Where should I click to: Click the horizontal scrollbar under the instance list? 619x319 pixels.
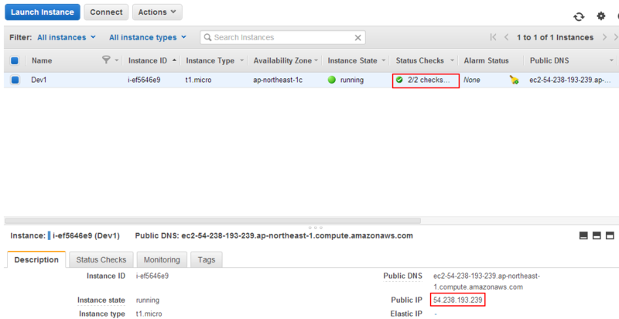pos(213,221)
